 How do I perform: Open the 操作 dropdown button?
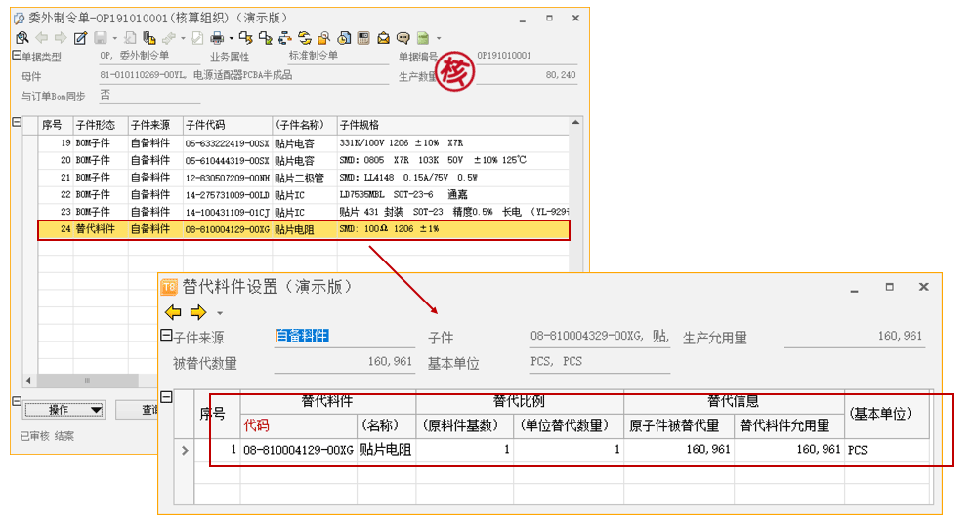64,410
